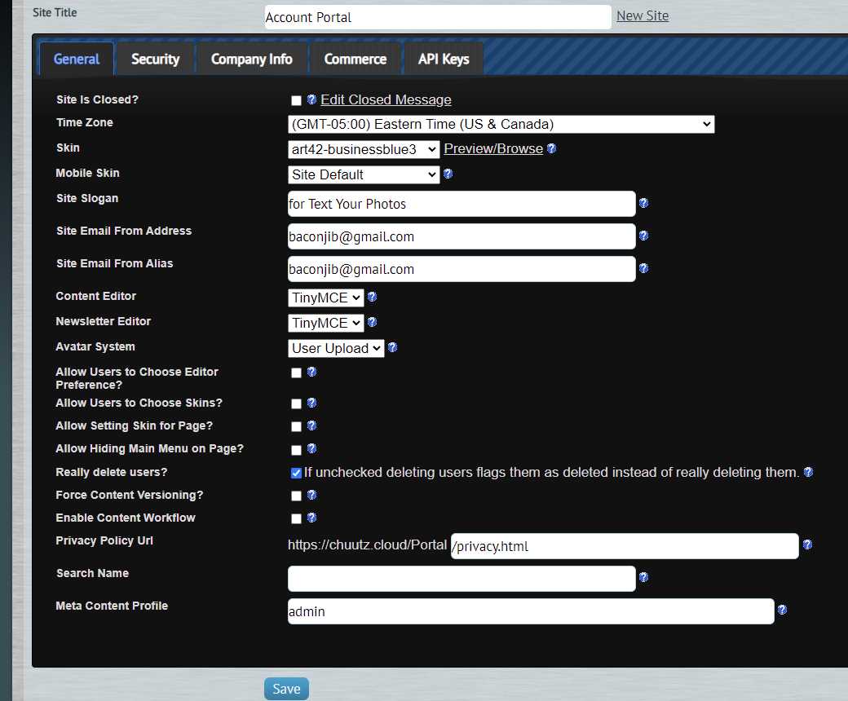Open the Time Zone dropdown
This screenshot has height=701, width=848.
click(x=501, y=125)
